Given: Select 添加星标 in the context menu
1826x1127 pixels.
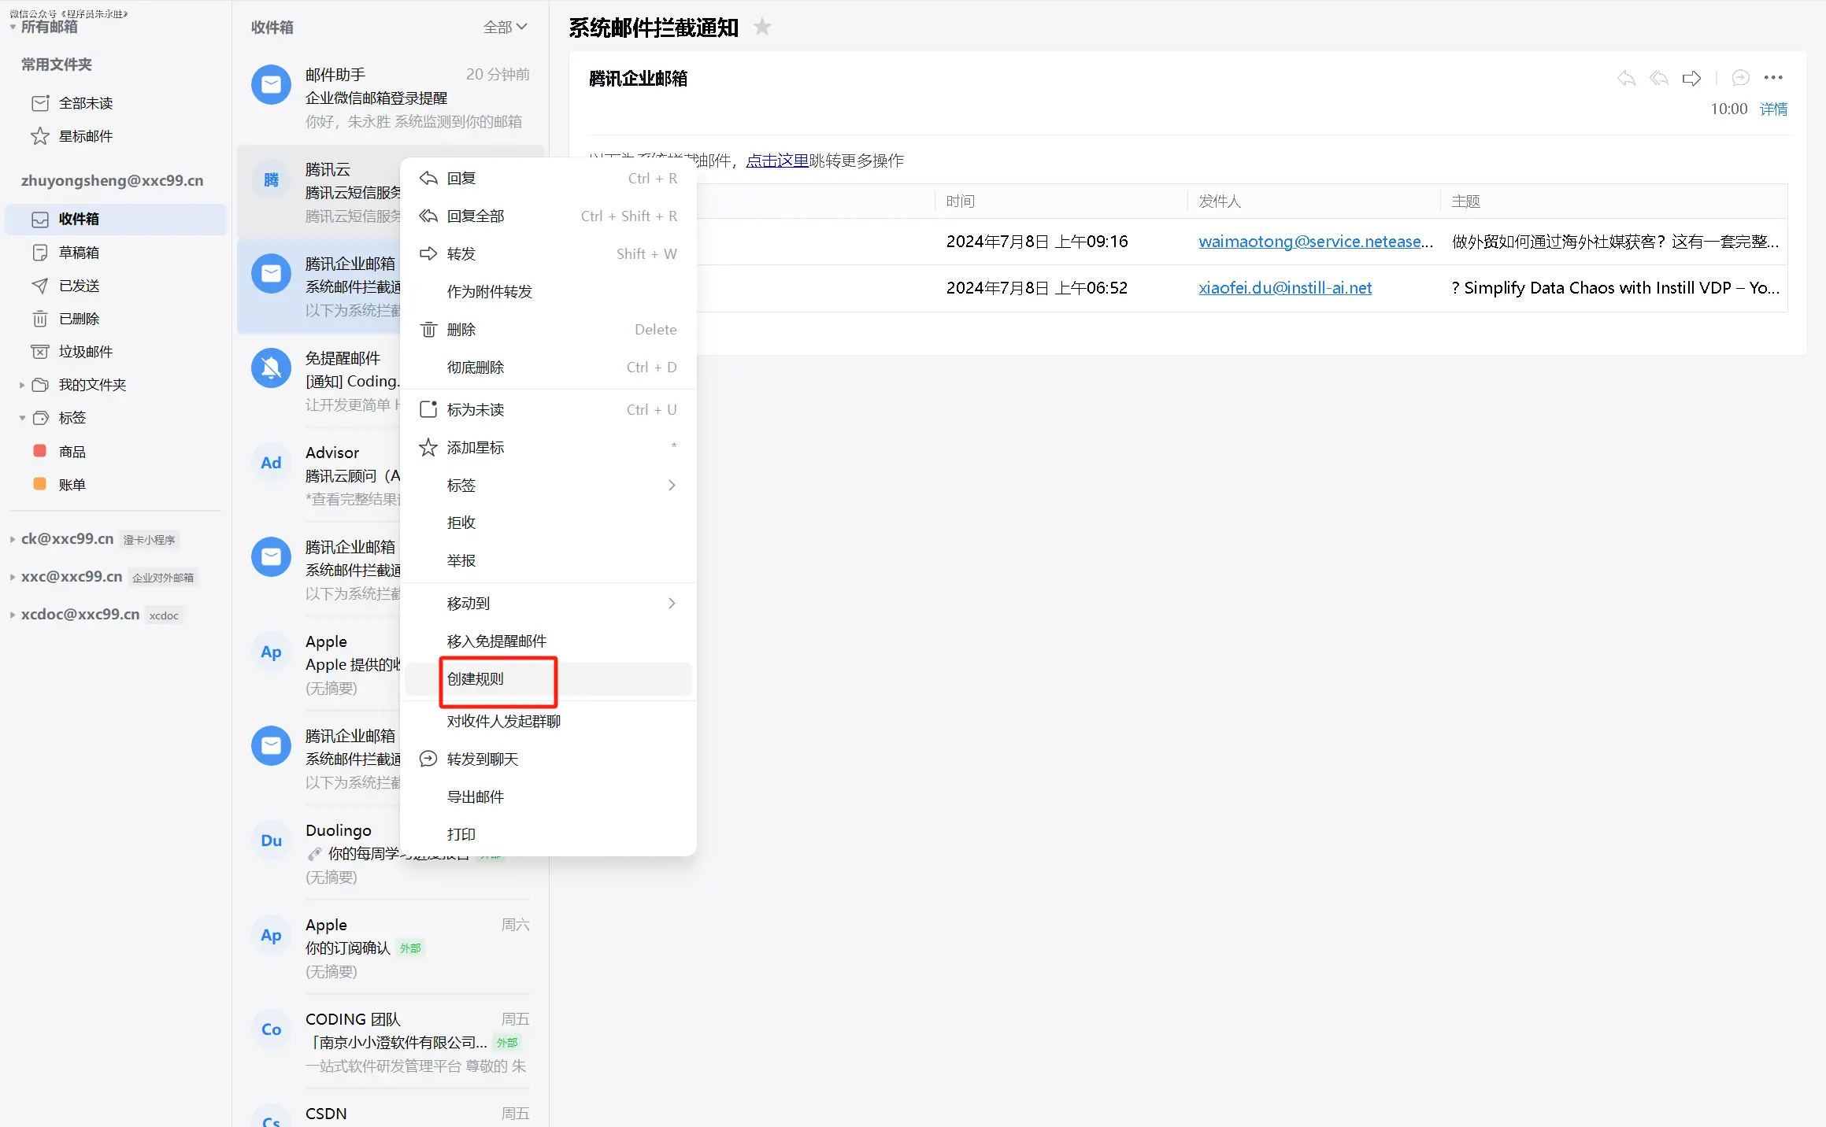Looking at the screenshot, I should pos(476,448).
